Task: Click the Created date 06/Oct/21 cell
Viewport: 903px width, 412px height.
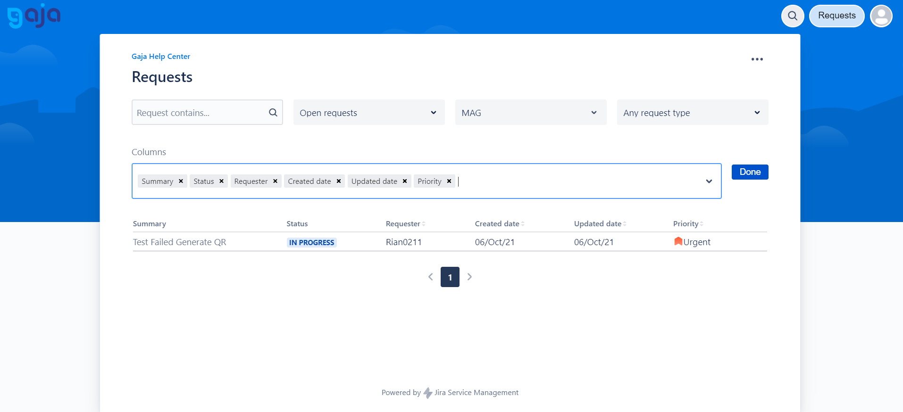Action: point(495,242)
